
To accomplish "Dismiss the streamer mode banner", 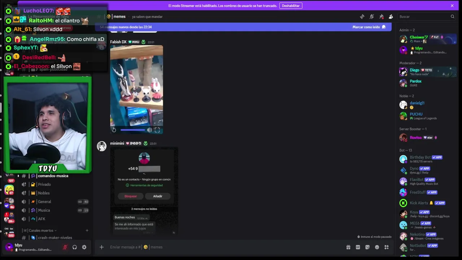I will coord(452,6).
